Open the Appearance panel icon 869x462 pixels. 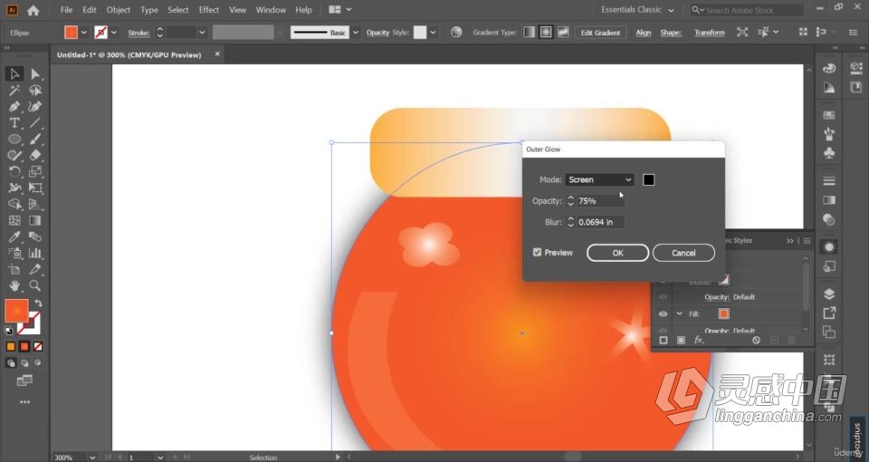pos(829,246)
